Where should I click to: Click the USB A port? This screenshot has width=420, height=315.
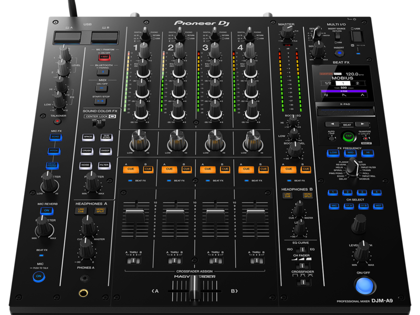tap(68, 37)
